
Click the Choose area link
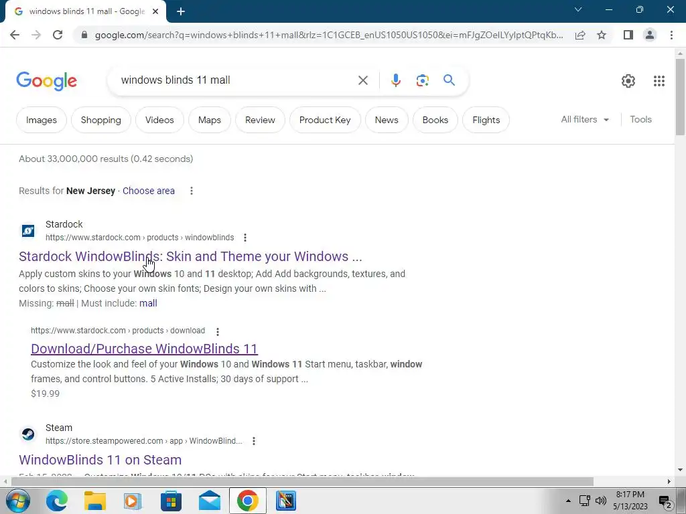point(148,191)
